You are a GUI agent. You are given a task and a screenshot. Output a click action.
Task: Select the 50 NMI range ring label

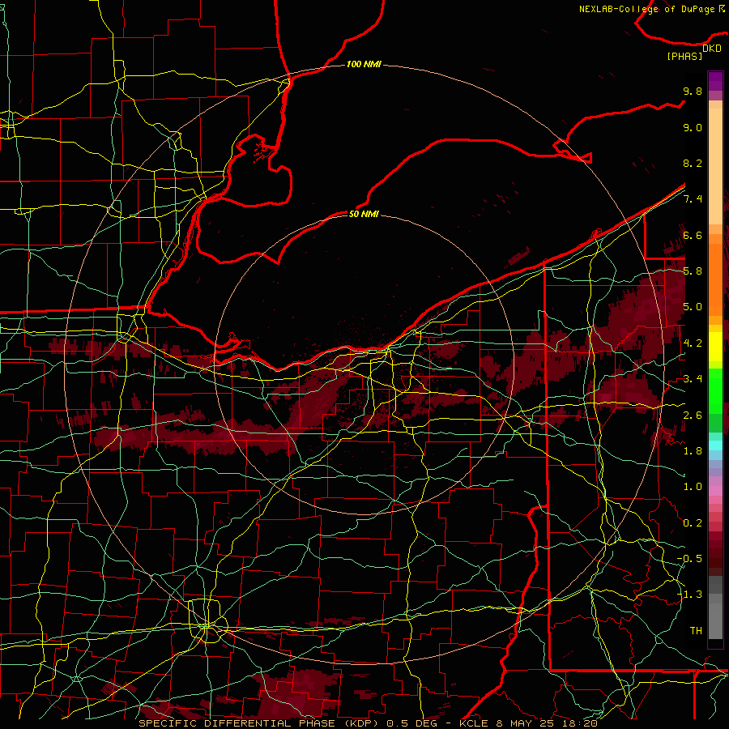[364, 214]
